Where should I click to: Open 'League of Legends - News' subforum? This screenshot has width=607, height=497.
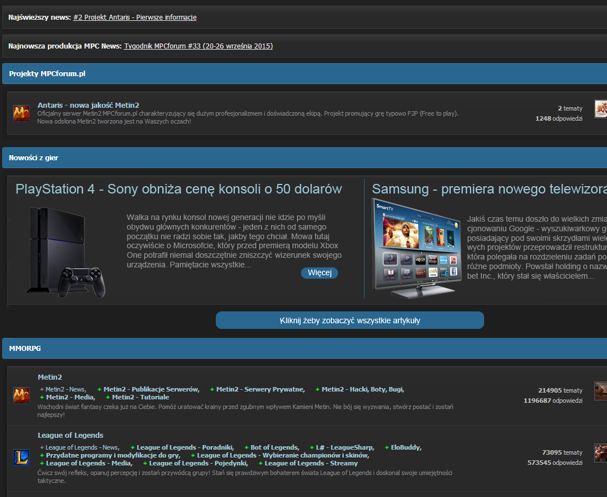tap(82, 447)
